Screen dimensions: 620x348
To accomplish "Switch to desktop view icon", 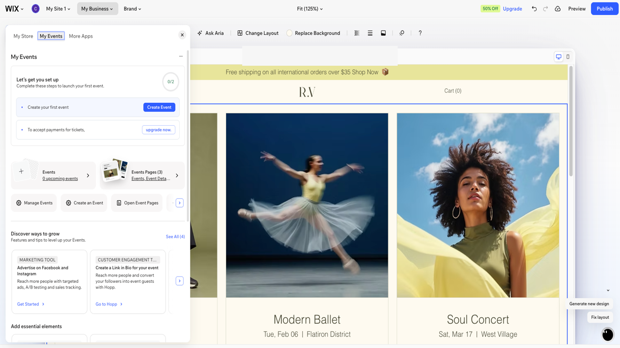I will [558, 57].
